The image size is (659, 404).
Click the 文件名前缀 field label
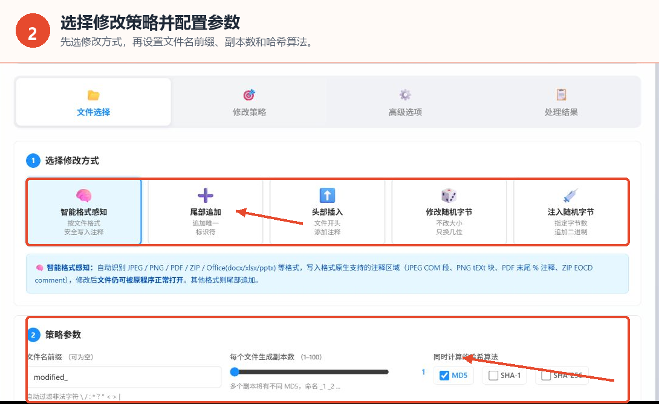tap(45, 357)
